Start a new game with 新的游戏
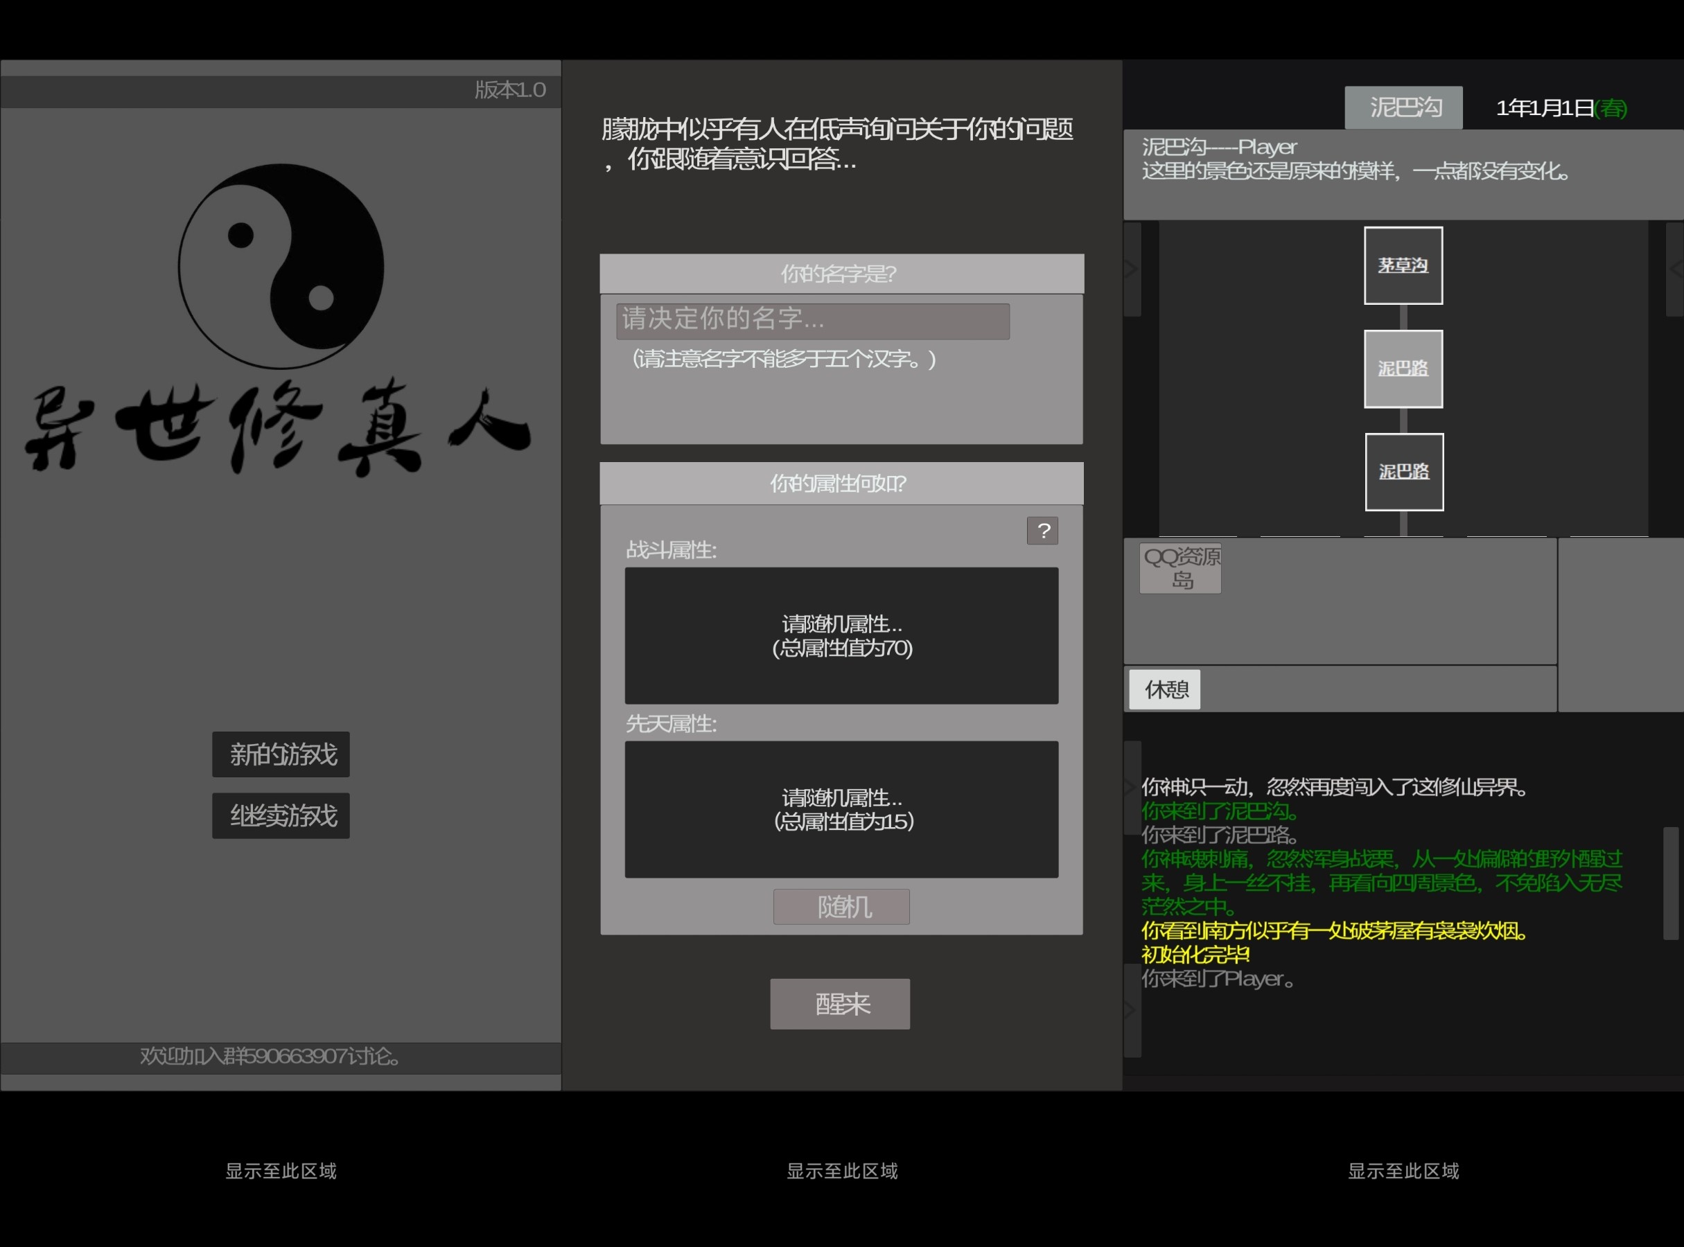The width and height of the screenshot is (1684, 1247). [281, 754]
